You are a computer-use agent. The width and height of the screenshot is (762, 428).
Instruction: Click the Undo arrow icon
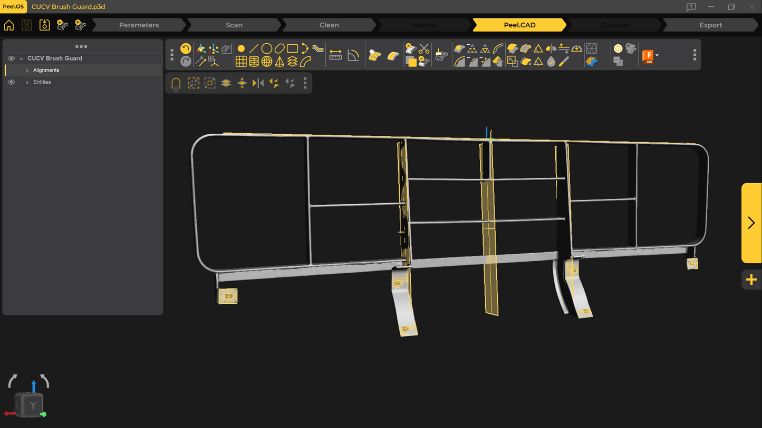click(x=186, y=49)
